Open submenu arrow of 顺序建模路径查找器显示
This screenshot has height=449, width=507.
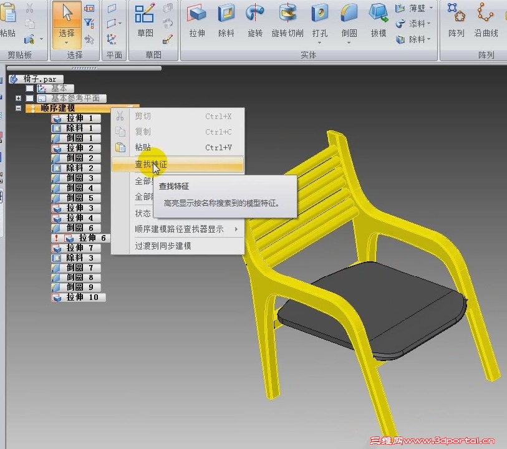tap(236, 229)
